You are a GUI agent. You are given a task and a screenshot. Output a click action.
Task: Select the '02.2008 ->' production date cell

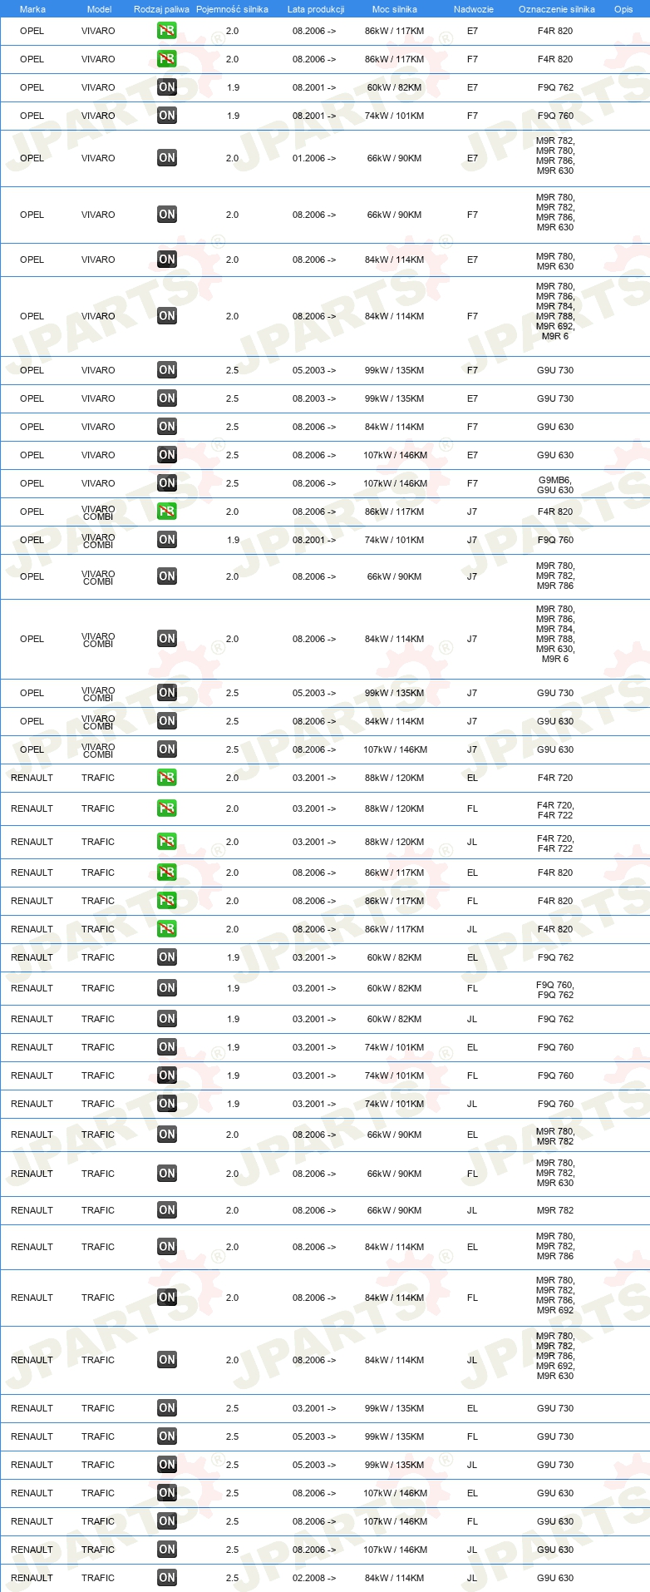click(x=314, y=1578)
